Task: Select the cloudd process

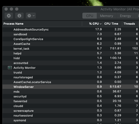Action: point(71,106)
